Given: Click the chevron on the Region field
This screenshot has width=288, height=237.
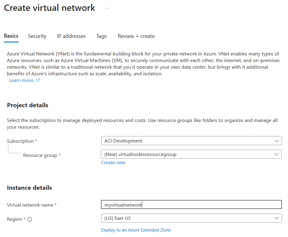Looking at the screenshot, I should tap(277, 218).
